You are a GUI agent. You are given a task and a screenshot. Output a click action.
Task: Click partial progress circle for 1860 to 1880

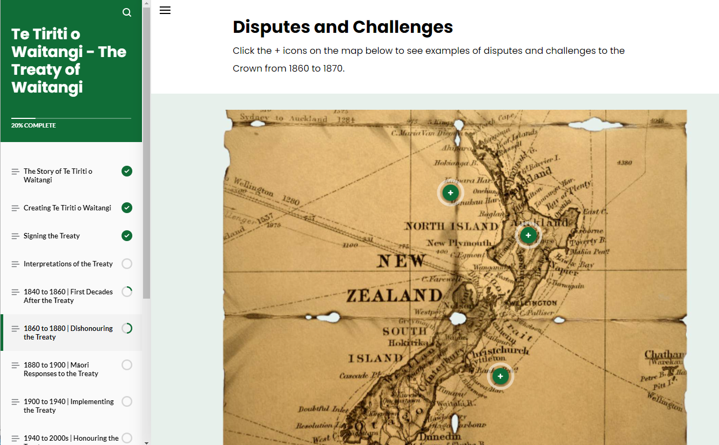click(127, 328)
